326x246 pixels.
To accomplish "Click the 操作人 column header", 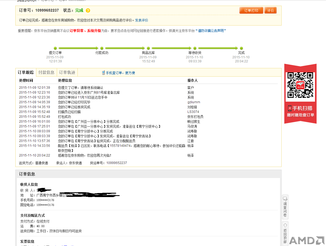I will [x=192, y=80].
